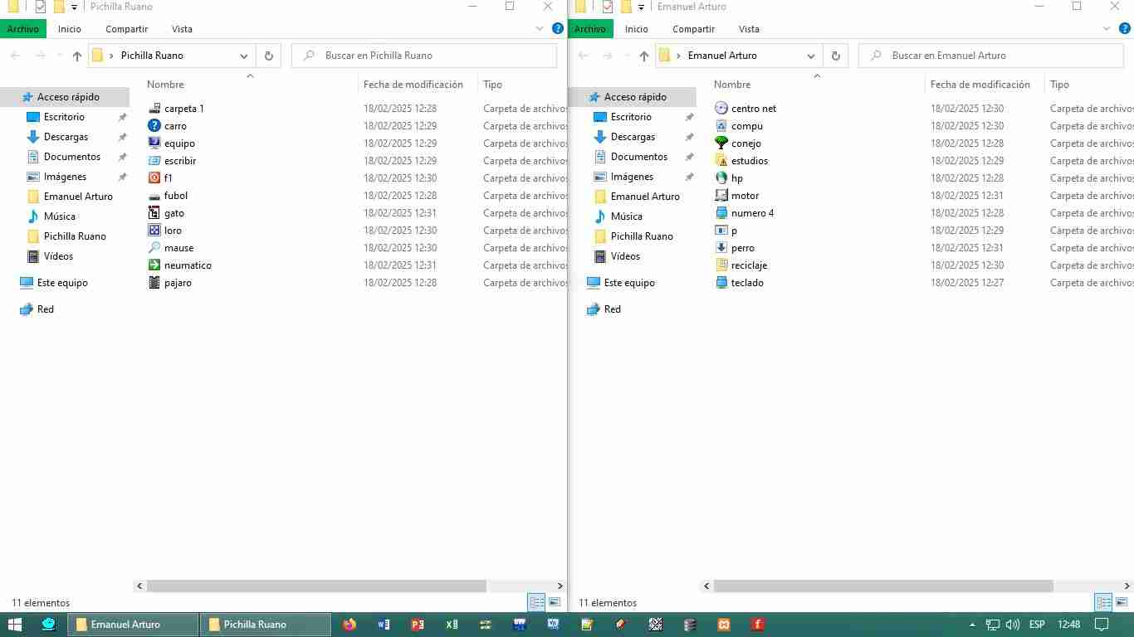Open ribbon help in Pichilla Ruano window
Screen dimensions: 1134x637
(x=558, y=28)
